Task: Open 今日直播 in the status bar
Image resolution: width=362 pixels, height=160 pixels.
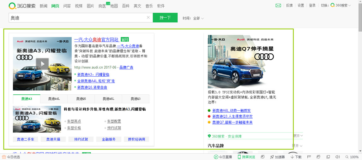Action: [x=223, y=157]
